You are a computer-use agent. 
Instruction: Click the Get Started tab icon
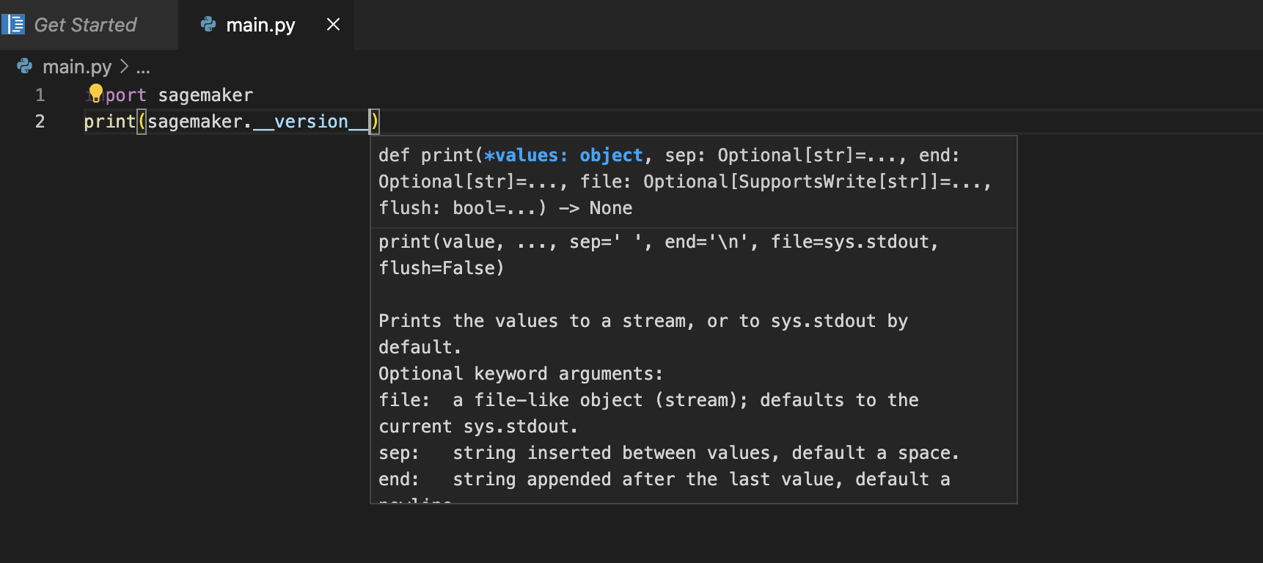pyautogui.click(x=13, y=24)
